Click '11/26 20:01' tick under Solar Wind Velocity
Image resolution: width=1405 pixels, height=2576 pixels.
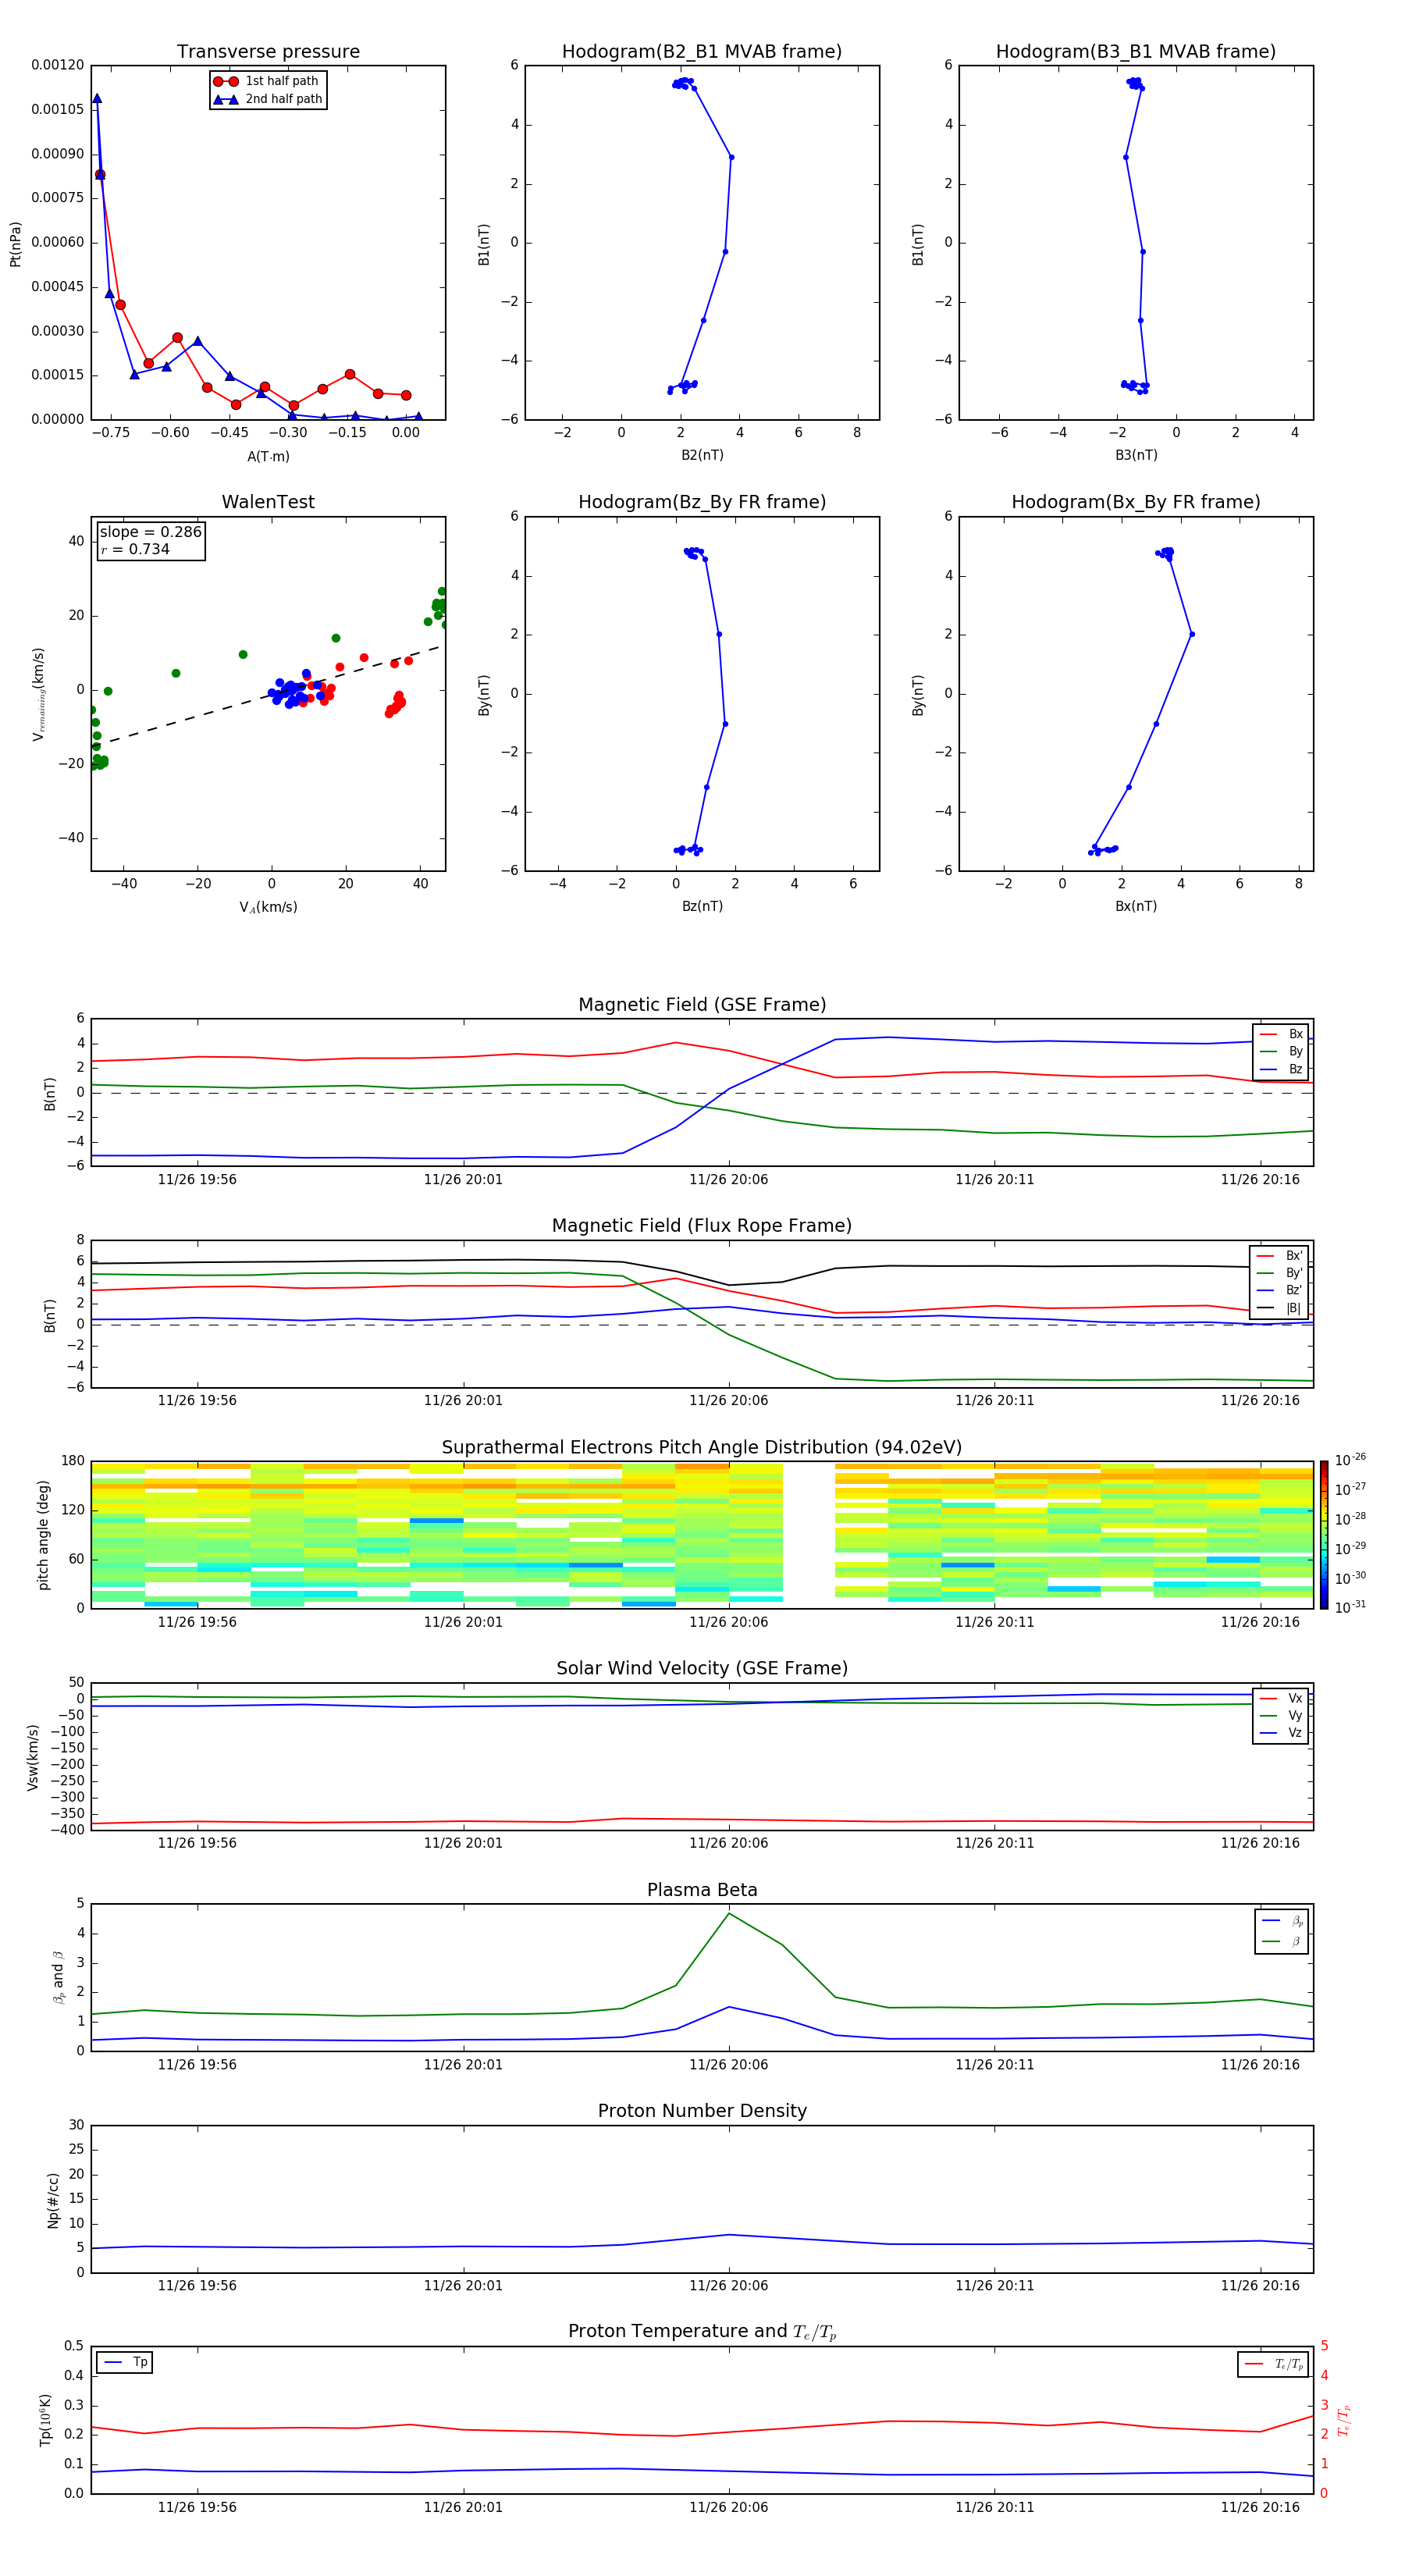463,1843
